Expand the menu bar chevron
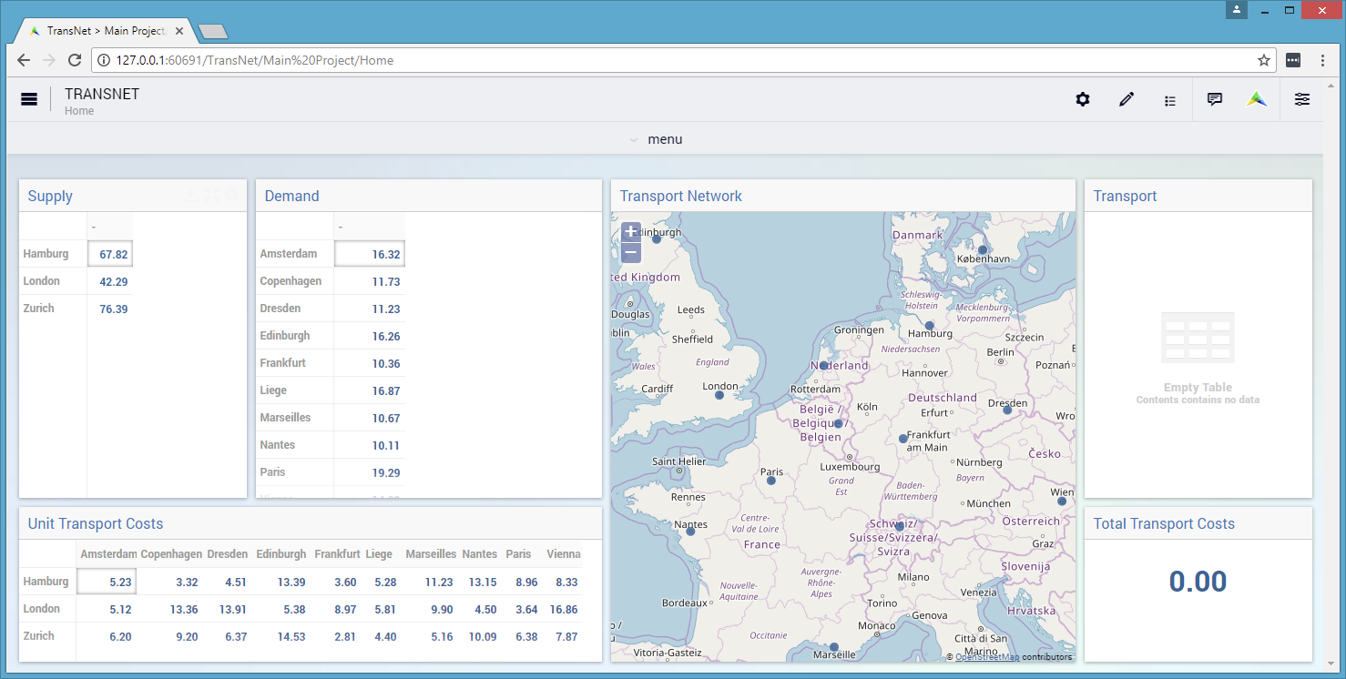 [634, 139]
